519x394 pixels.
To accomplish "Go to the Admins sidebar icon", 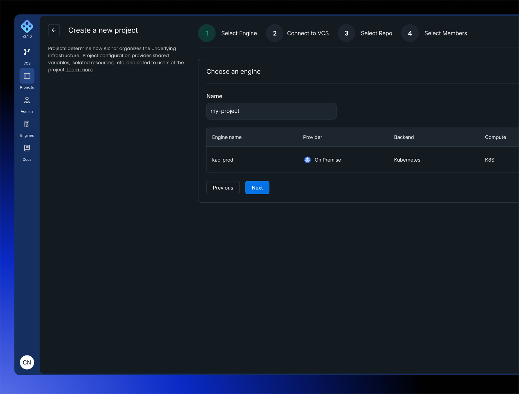I will click(x=27, y=100).
